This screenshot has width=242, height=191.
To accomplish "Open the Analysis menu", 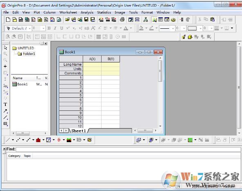I will 87,12.
